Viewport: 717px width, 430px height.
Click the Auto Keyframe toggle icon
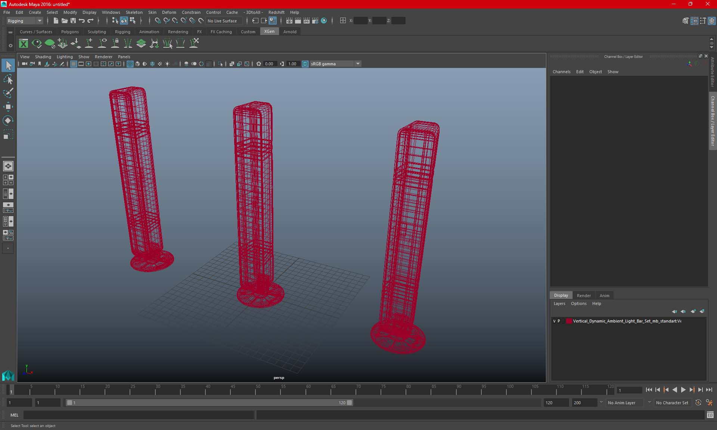(x=698, y=403)
